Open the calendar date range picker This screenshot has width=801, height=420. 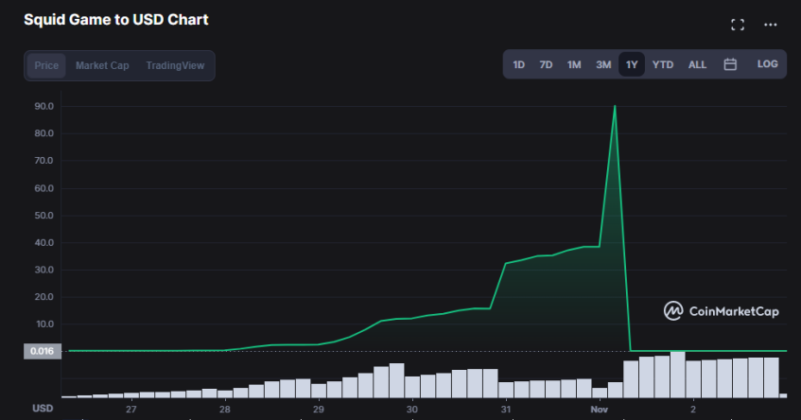point(730,64)
